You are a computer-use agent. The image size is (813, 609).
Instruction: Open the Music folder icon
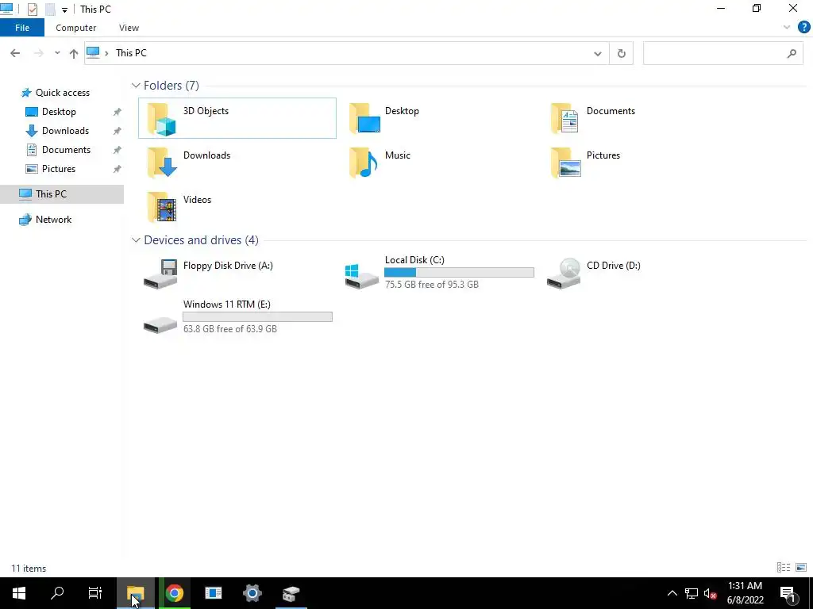364,163
